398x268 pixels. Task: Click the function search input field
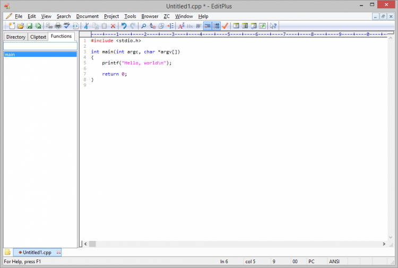40,46
